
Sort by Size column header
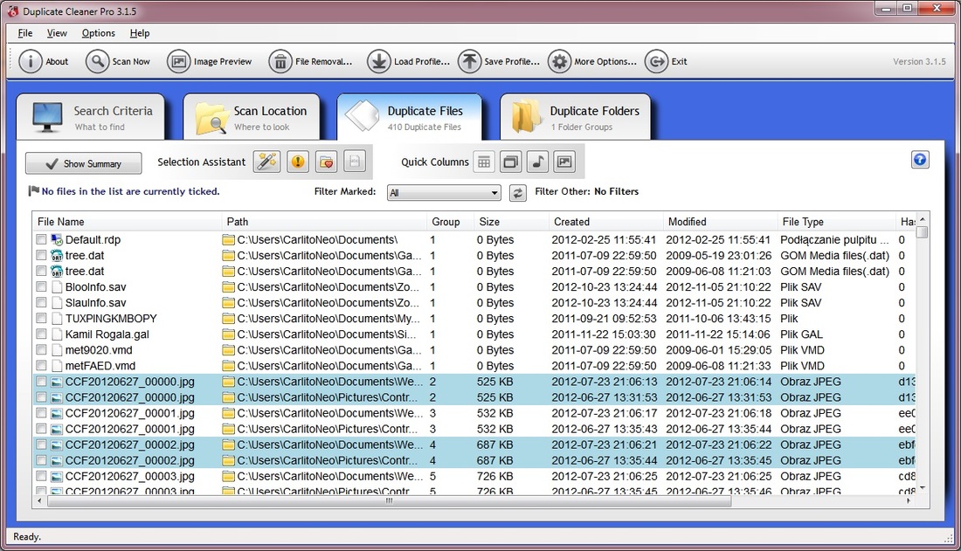[511, 222]
